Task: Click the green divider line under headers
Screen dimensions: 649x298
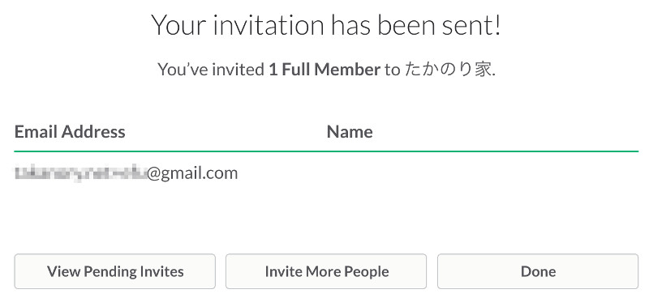Action: (x=326, y=151)
